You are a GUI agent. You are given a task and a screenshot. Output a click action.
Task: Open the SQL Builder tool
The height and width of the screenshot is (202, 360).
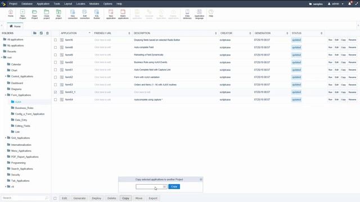pyautogui.click(x=97, y=14)
